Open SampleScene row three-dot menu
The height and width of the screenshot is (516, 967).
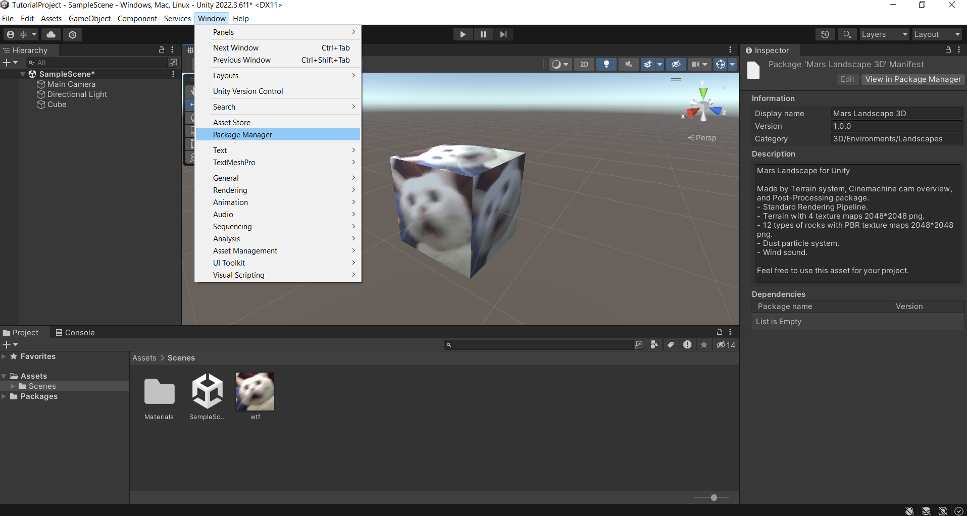tap(173, 74)
